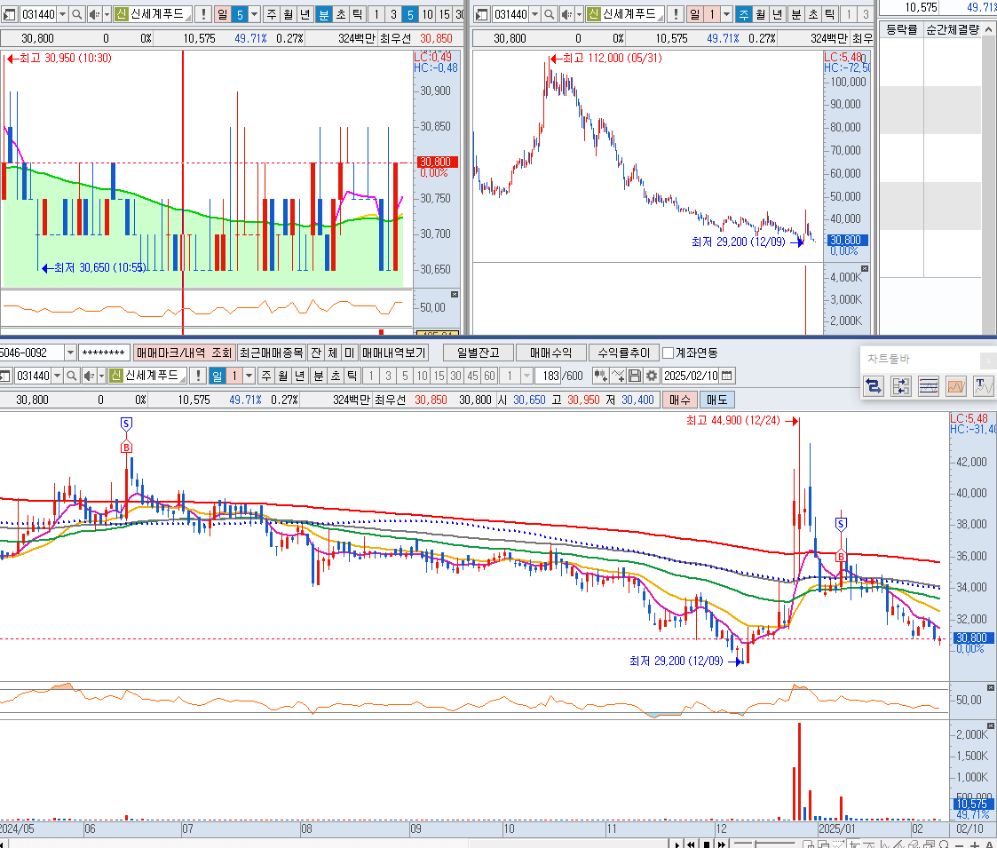
Task: Open the speaker dropdown arrow in top-left chart toolbar
Action: pyautogui.click(x=107, y=14)
